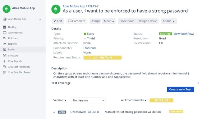Expand the All Environments dropdown
202x119 pixels.
[133, 100]
